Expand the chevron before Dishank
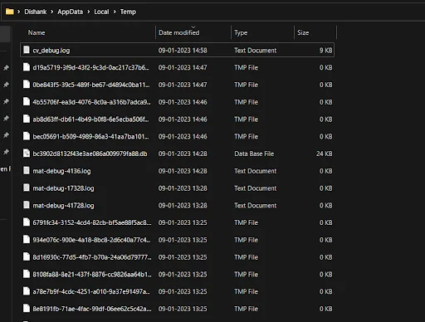The height and width of the screenshot is (322, 425). pyautogui.click(x=19, y=12)
